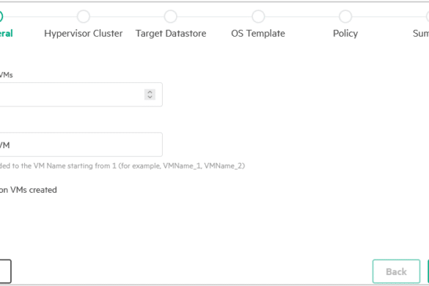
Task: Click the partially visible Summary step circle
Action: [428, 16]
